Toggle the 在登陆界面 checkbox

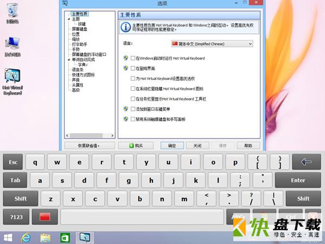[133, 68]
